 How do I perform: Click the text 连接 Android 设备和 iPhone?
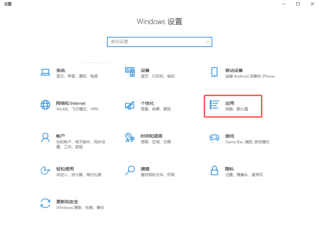click(x=250, y=76)
